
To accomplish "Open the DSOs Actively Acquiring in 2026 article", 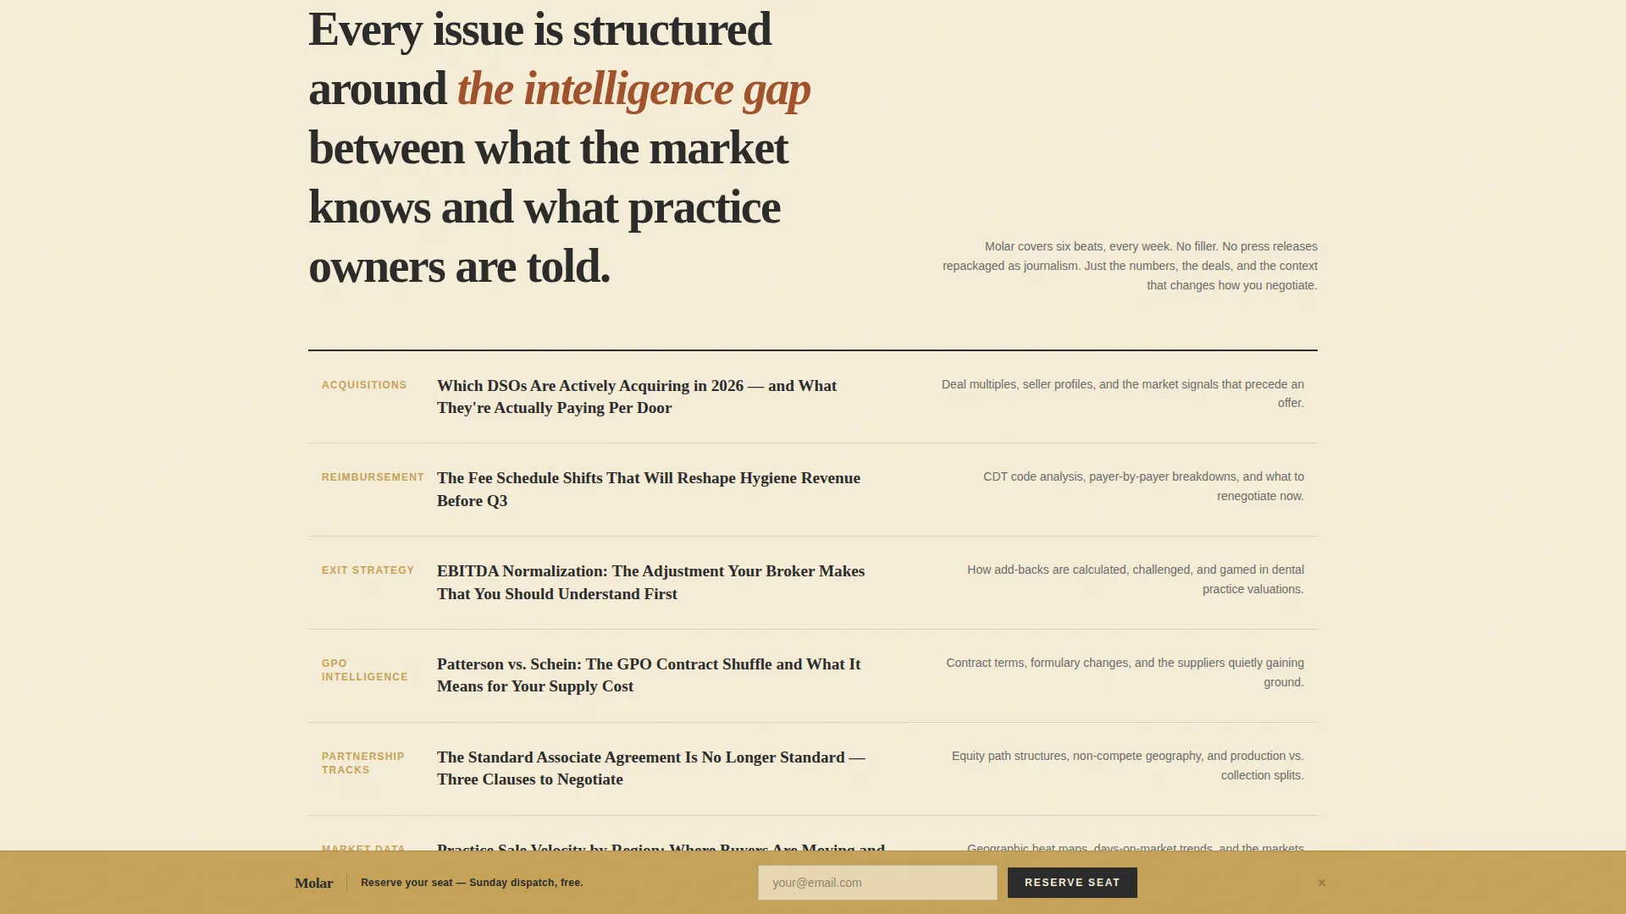I will coord(637,396).
